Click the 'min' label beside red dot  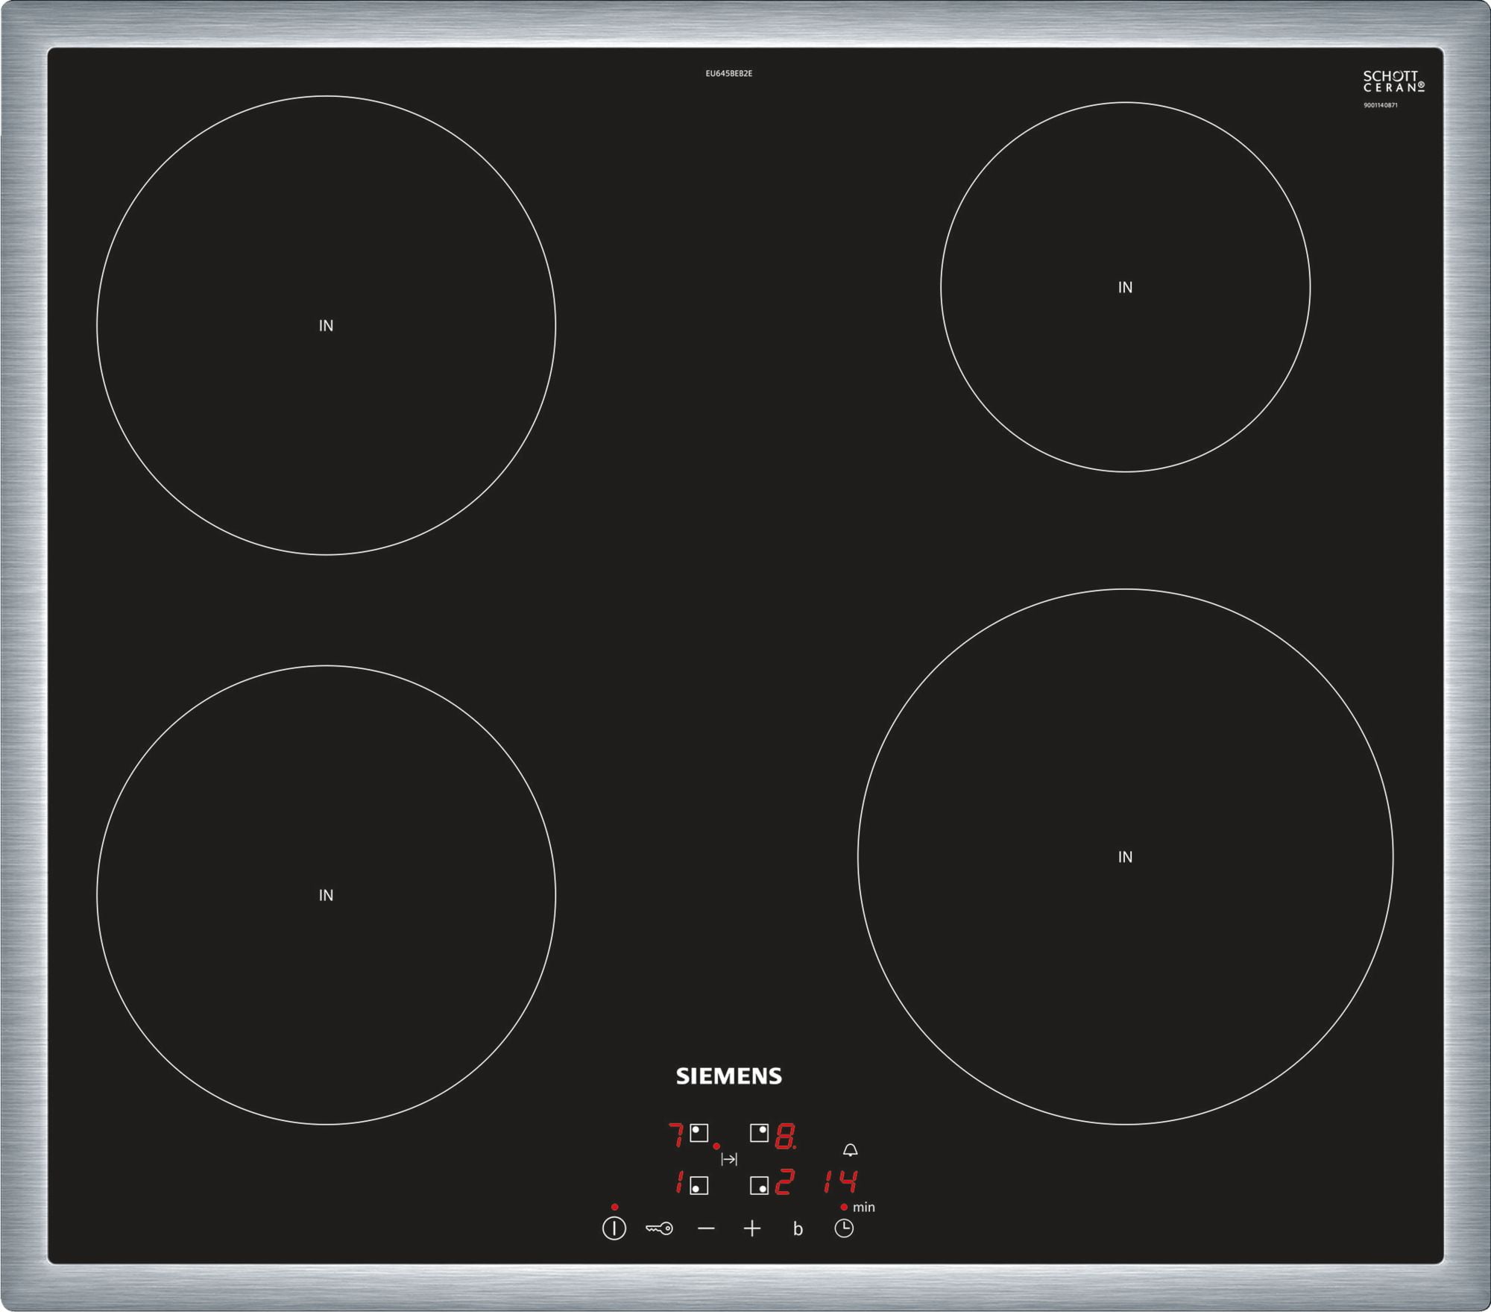tap(863, 1207)
